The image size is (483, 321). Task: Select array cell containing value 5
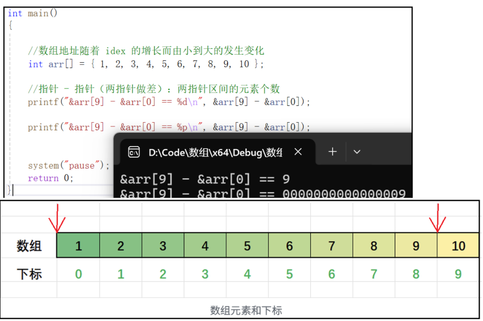[x=247, y=245]
